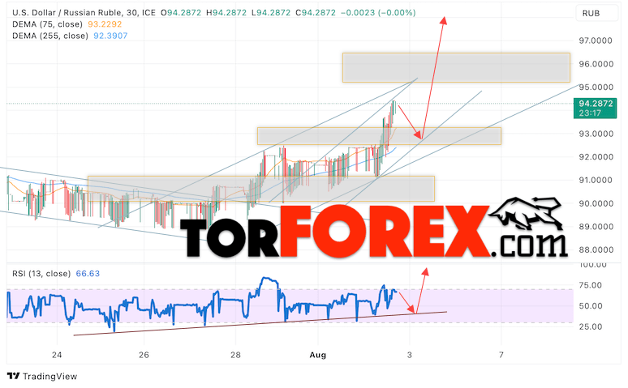Click the DEMA 255 value 92.3907
Viewport: 628px width, 388px height.
click(110, 36)
